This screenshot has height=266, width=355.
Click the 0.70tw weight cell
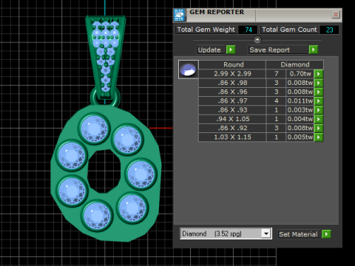[300, 74]
